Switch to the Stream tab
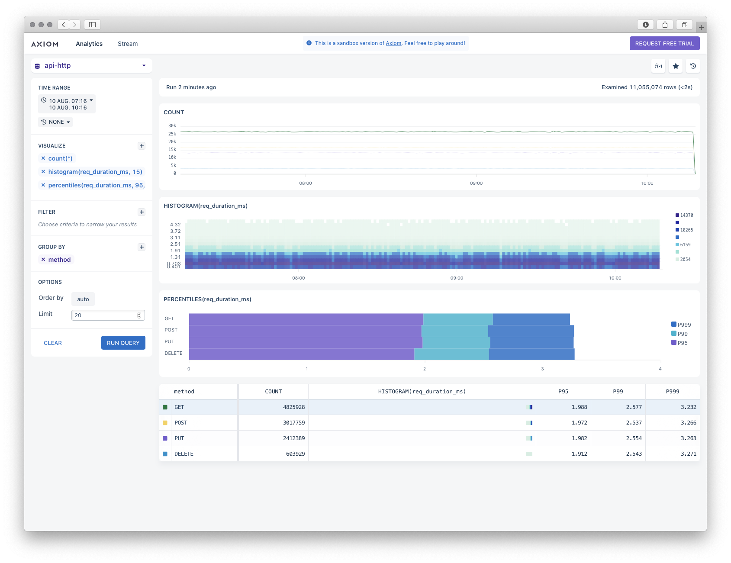 pyautogui.click(x=128, y=44)
